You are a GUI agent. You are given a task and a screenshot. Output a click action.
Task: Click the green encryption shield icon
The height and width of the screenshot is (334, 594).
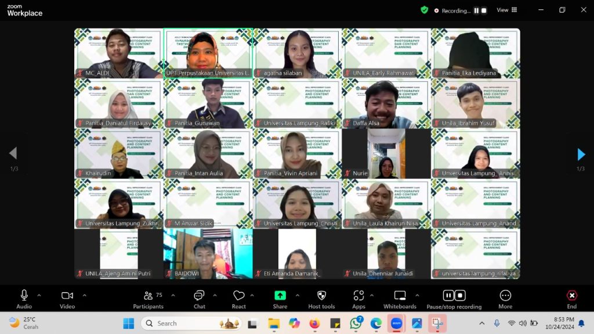(425, 10)
